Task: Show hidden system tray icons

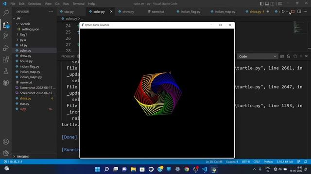Action: (x=254, y=169)
